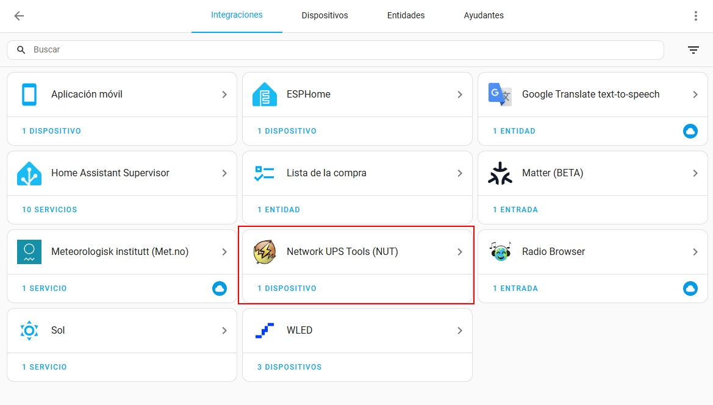Image resolution: width=713 pixels, height=405 pixels.
Task: Click the Matter logo icon
Action: point(500,173)
